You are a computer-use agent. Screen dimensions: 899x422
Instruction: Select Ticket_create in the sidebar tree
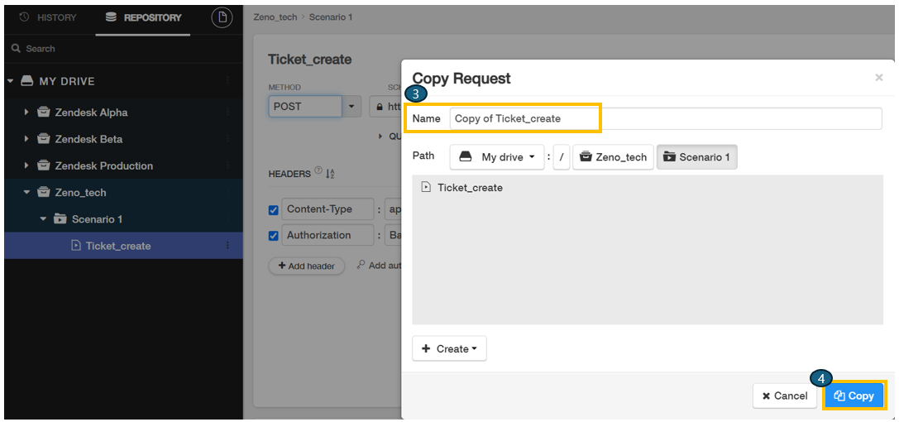click(118, 246)
